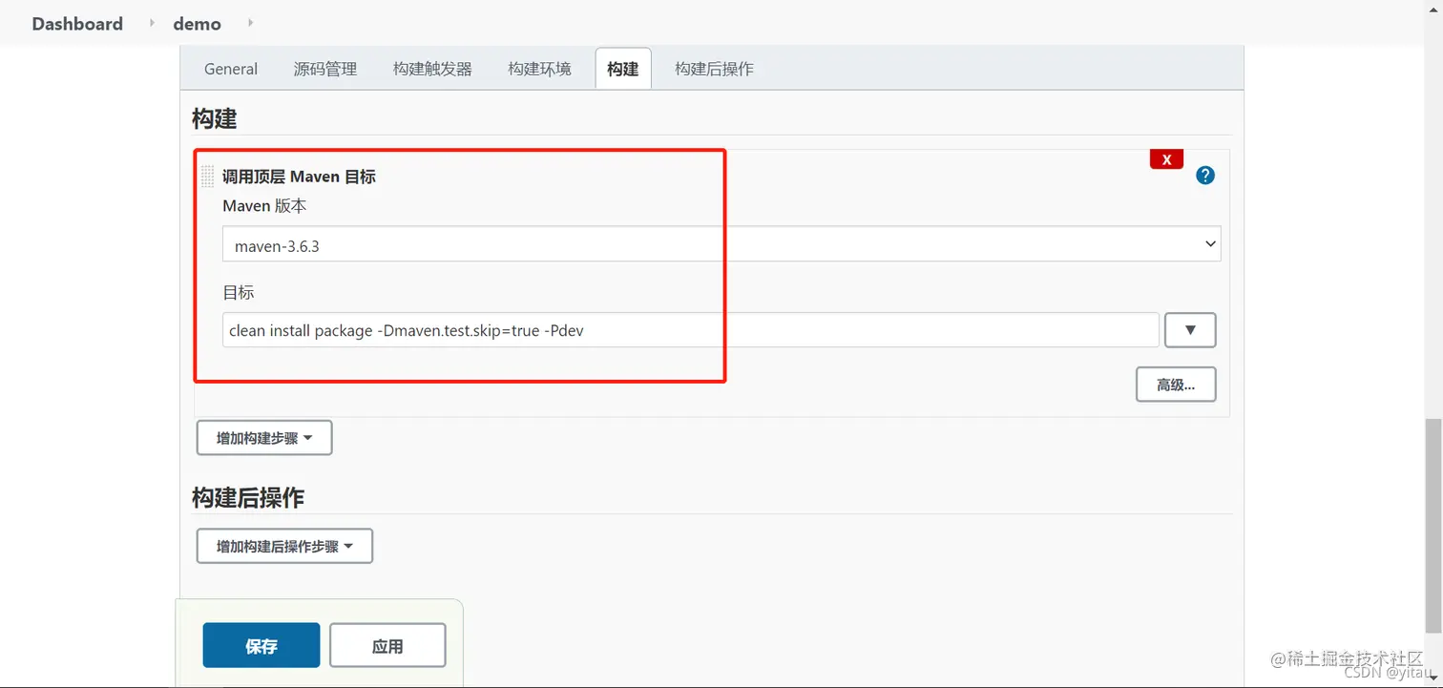Delete the Maven build step with red X
Image resolution: width=1443 pixels, height=688 pixels.
tap(1166, 159)
